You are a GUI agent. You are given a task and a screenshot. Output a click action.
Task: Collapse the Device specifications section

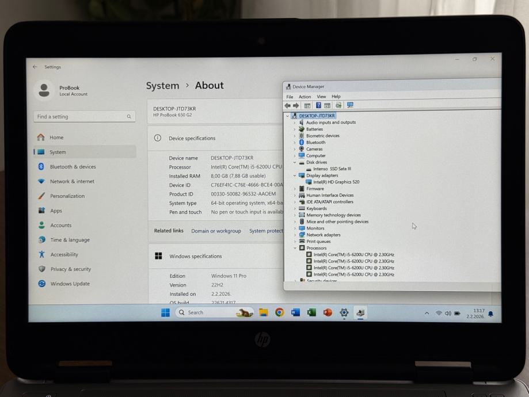pyautogui.click(x=216, y=138)
